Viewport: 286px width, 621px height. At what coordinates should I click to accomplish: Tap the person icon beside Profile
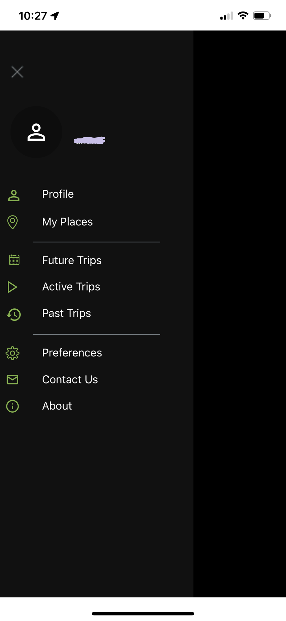click(x=14, y=196)
